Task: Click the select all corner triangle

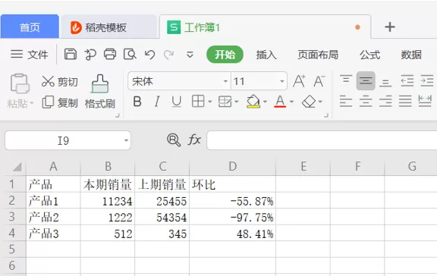Action: (x=17, y=167)
